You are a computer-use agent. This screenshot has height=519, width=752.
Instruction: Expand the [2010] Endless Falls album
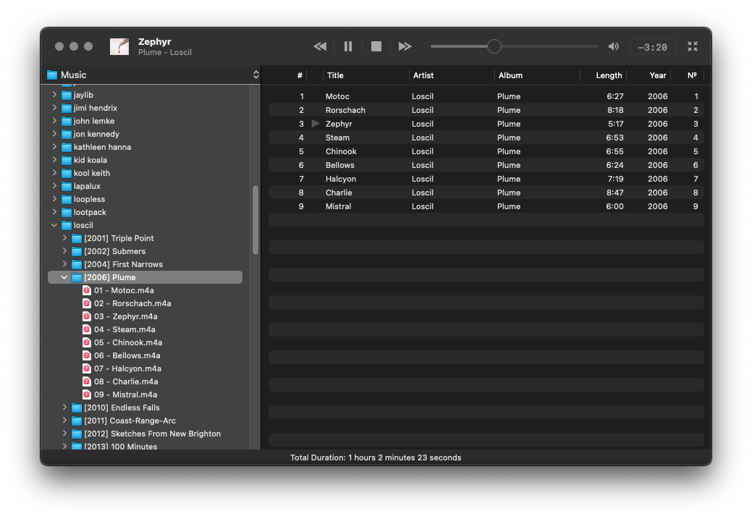tap(64, 408)
